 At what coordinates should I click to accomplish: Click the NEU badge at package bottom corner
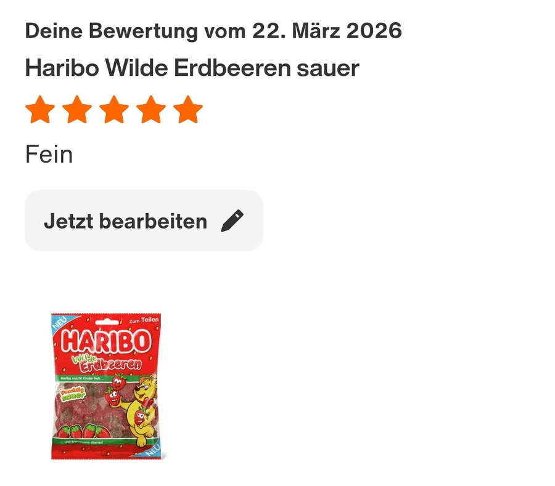tap(154, 450)
